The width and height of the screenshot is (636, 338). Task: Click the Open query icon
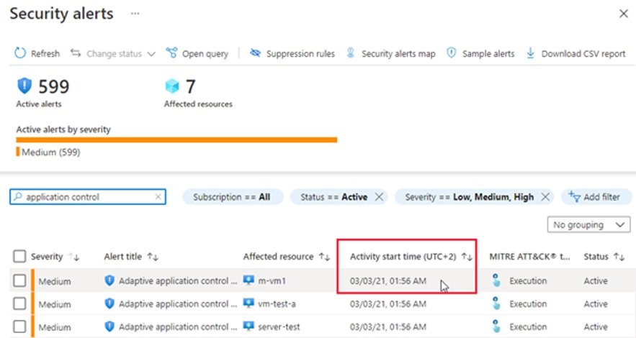point(171,53)
